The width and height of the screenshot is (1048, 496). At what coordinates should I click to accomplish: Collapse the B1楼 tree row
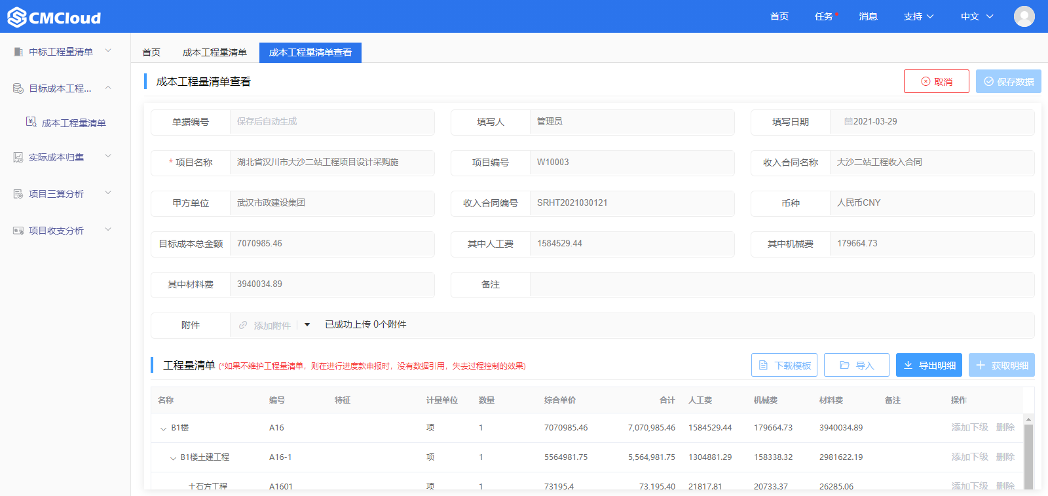pyautogui.click(x=163, y=429)
